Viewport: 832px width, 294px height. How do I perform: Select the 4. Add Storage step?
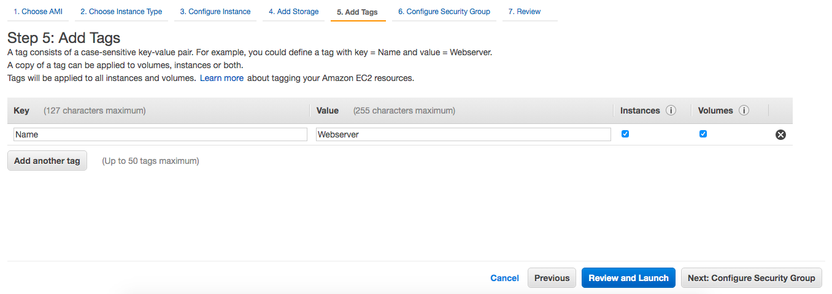pyautogui.click(x=293, y=12)
